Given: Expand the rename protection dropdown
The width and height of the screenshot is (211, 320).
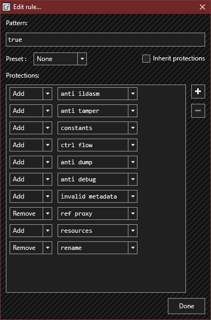Looking at the screenshot, I should pos(98,248).
